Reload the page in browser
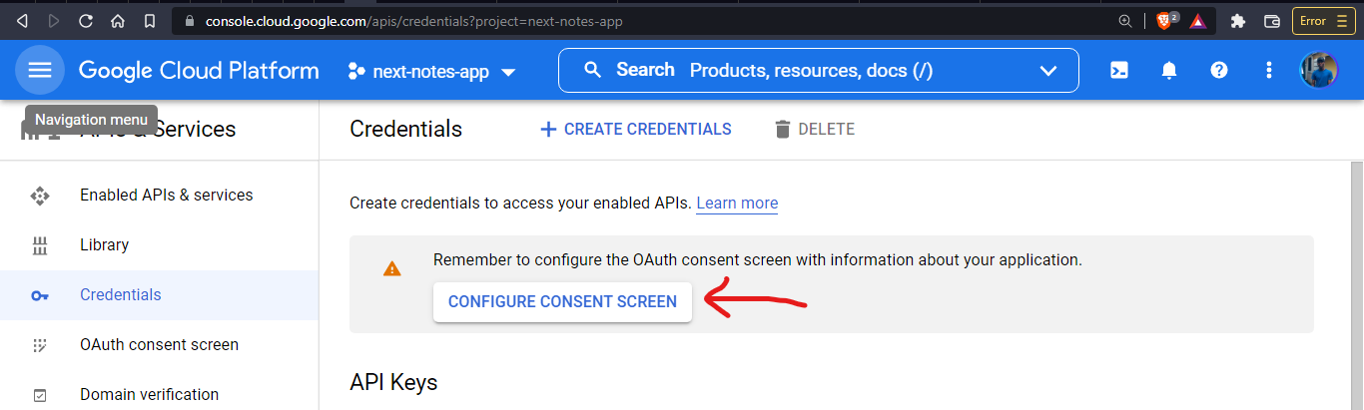The width and height of the screenshot is (1364, 410). click(x=86, y=20)
